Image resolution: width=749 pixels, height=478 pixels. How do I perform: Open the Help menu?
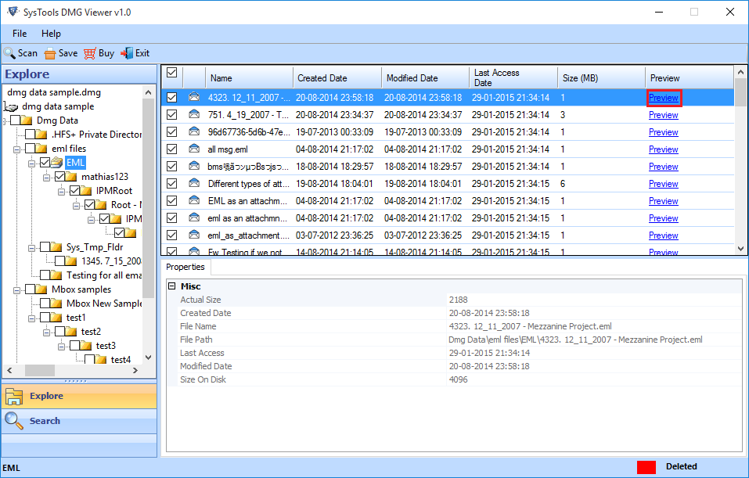51,34
